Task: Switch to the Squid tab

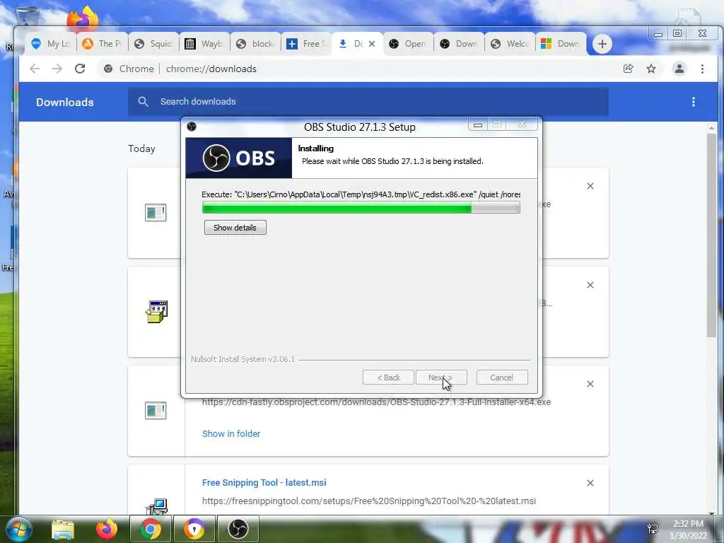Action: [153, 44]
